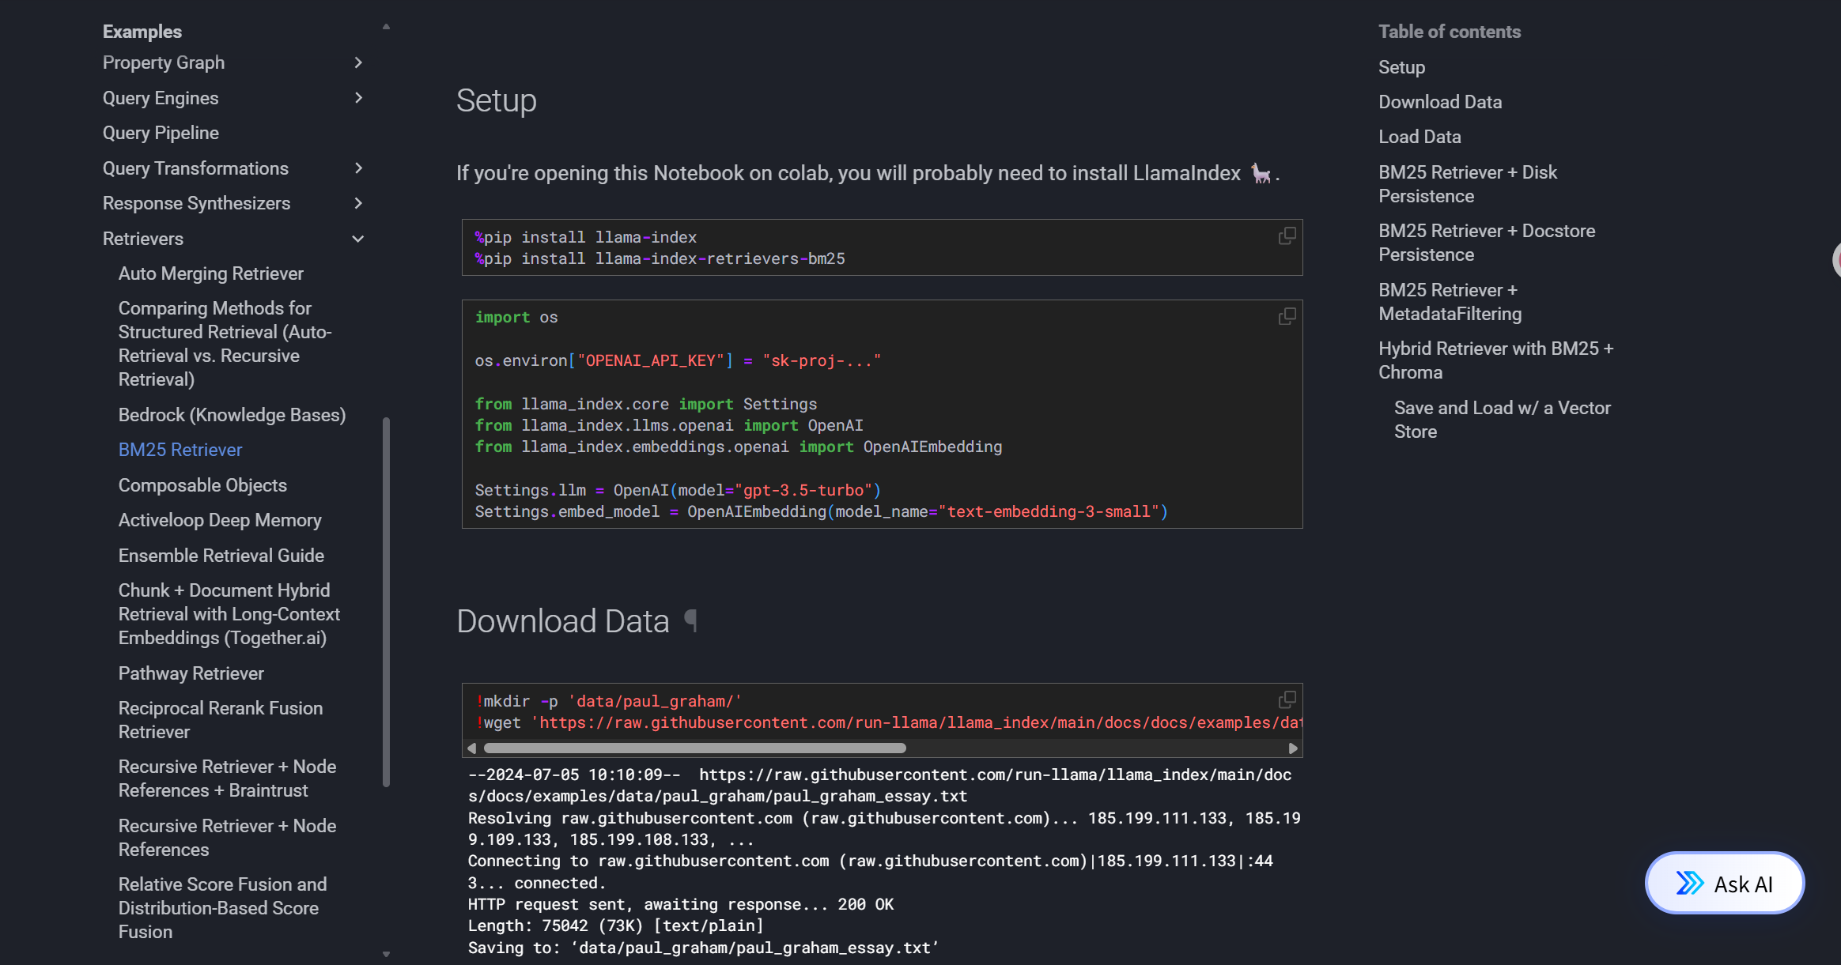Screen dimensions: 1841x965
Task: Click Setup in the table of contents
Action: coord(1401,67)
